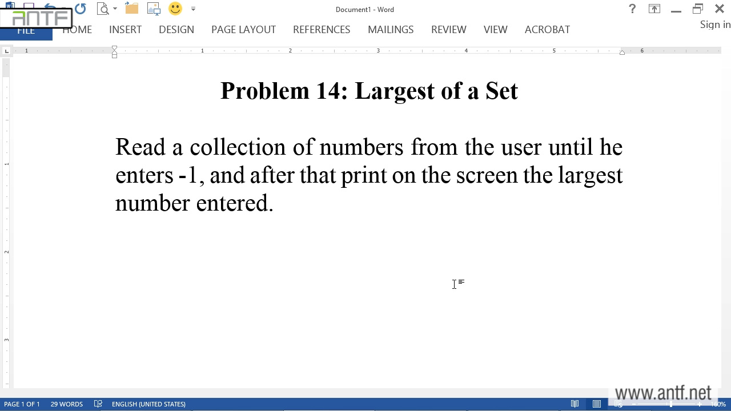Click Sign in link

click(715, 25)
